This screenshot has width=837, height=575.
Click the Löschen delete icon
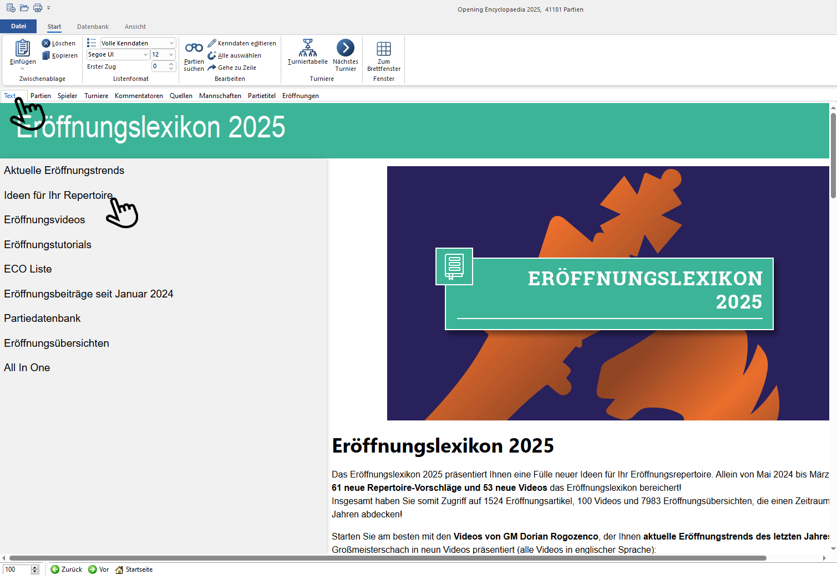[46, 43]
